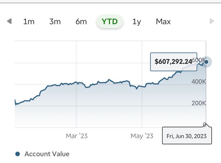Show the 1y time range
The image size is (221, 163).
click(137, 22)
